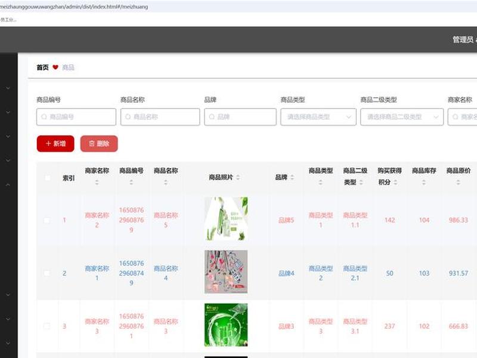Viewport: 477px width, 358px height.
Task: Open the 请选择商品二级类型 dropdown
Action: [402, 117]
